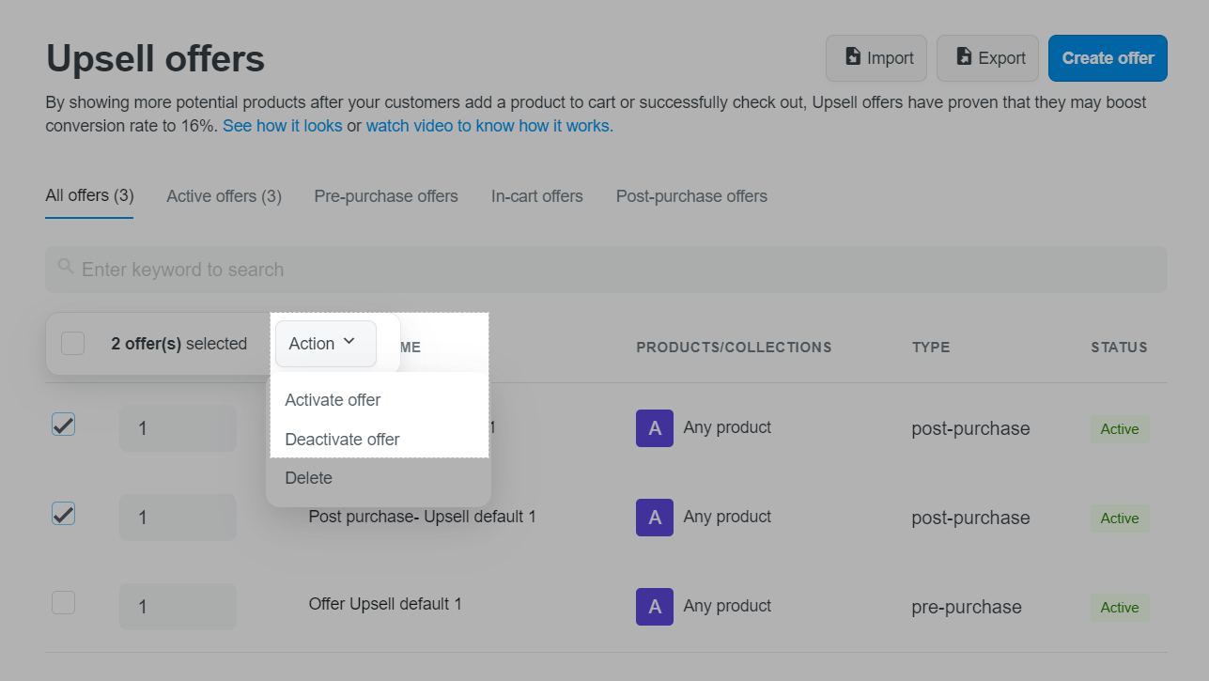Click the Export button
Screen dimensions: 1209x681
pos(987,58)
